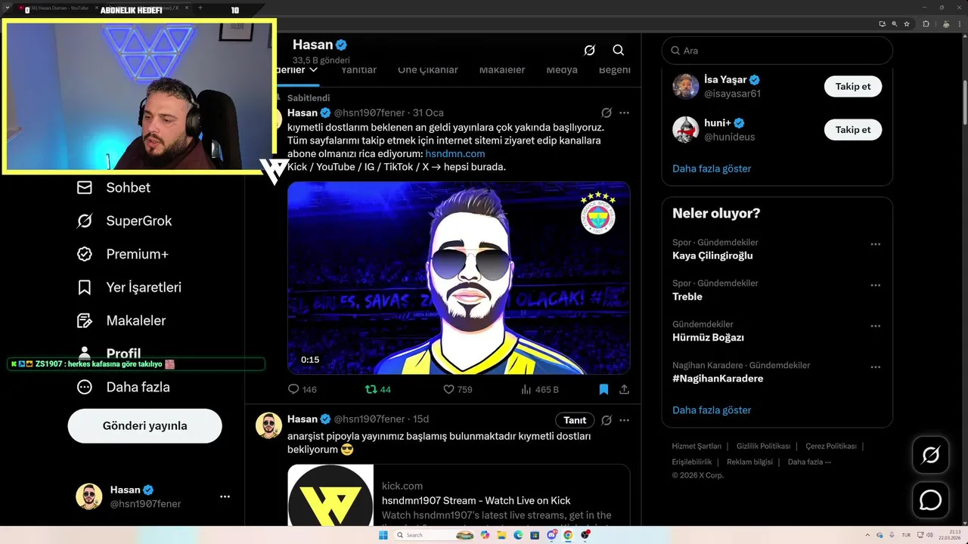The image size is (968, 544).
Task: Share the pinned post via share icon
Action: click(624, 389)
